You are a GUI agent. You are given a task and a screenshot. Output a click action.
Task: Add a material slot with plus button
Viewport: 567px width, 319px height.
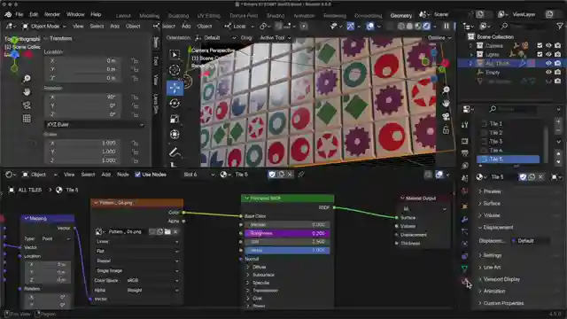pyautogui.click(x=559, y=121)
